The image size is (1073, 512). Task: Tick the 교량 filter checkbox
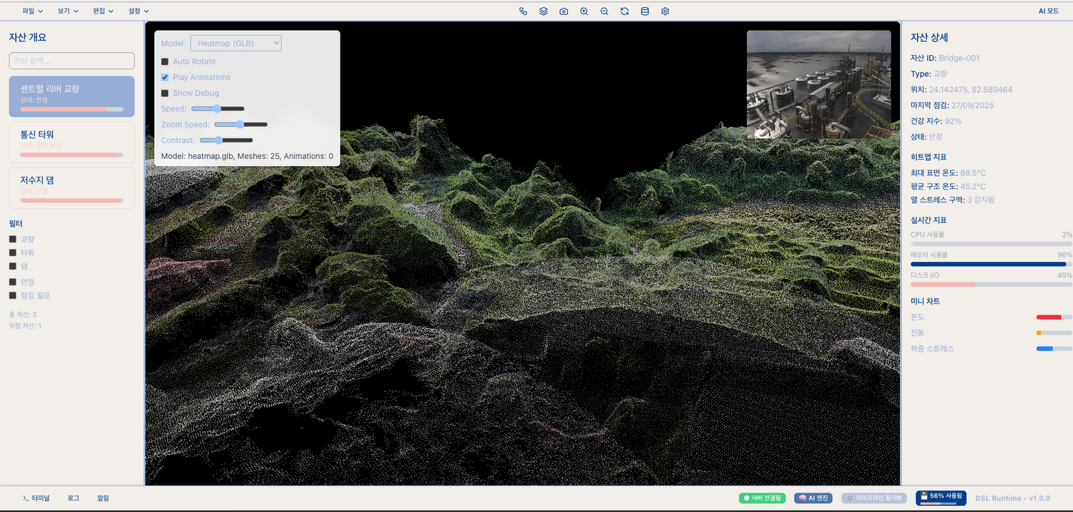[13, 239]
